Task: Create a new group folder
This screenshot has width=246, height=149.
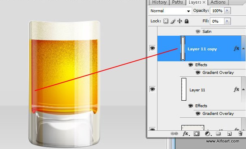Action: [218, 134]
